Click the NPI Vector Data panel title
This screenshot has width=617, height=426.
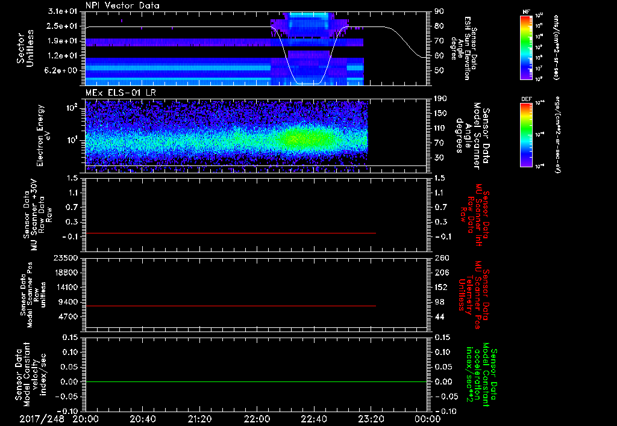coord(122,5)
